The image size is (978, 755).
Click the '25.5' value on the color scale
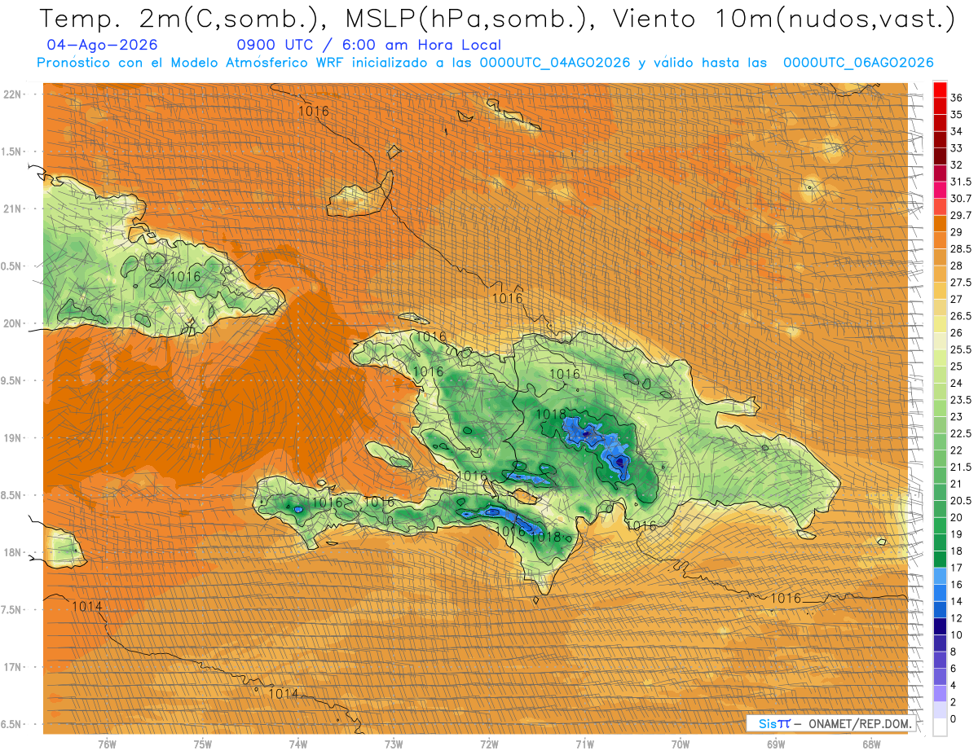[x=961, y=349]
